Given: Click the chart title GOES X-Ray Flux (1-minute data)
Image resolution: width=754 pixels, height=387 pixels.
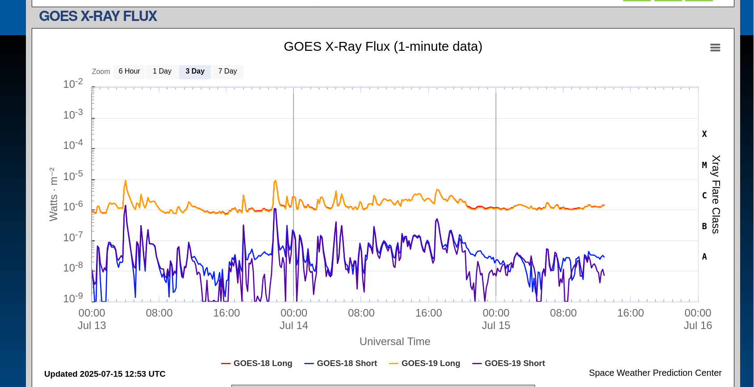Looking at the screenshot, I should pyautogui.click(x=383, y=46).
